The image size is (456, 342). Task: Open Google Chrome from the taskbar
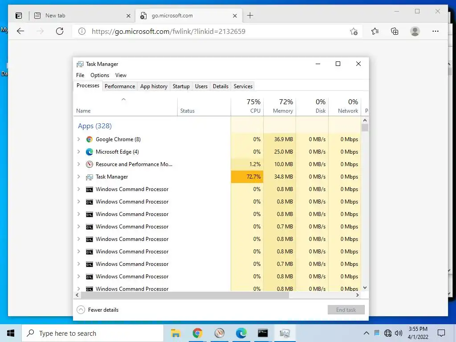point(197,333)
